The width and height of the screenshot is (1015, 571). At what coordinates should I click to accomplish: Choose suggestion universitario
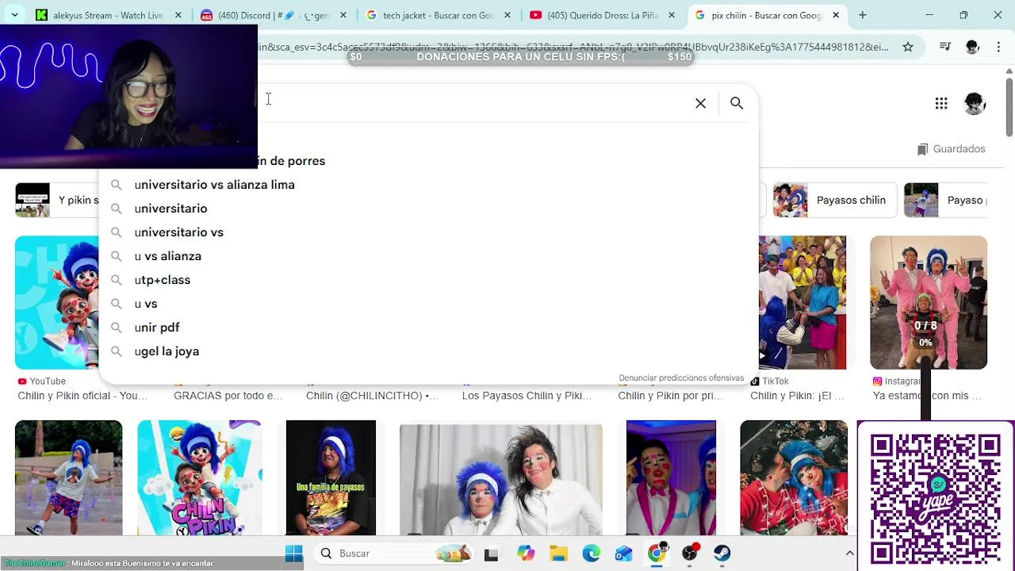pyautogui.click(x=428, y=209)
